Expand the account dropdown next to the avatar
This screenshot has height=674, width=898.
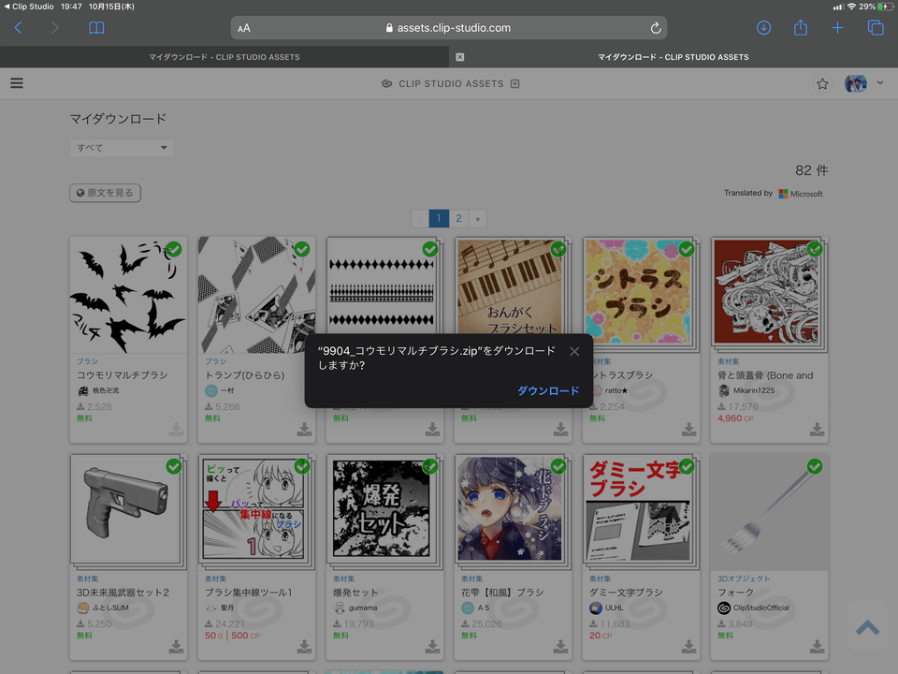[877, 83]
